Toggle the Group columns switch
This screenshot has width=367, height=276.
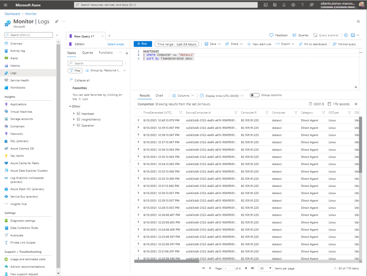point(254,95)
